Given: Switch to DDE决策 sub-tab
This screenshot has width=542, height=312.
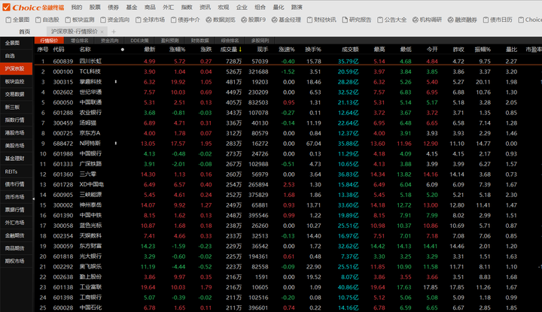Looking at the screenshot, I should (139, 41).
